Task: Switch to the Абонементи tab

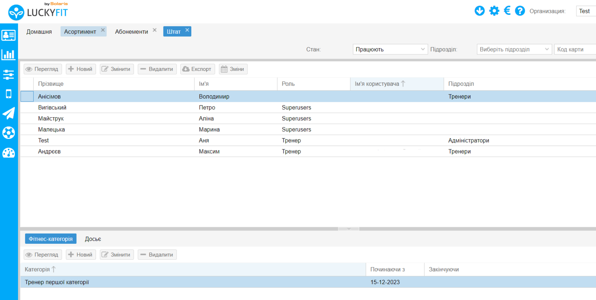Action: click(x=131, y=32)
